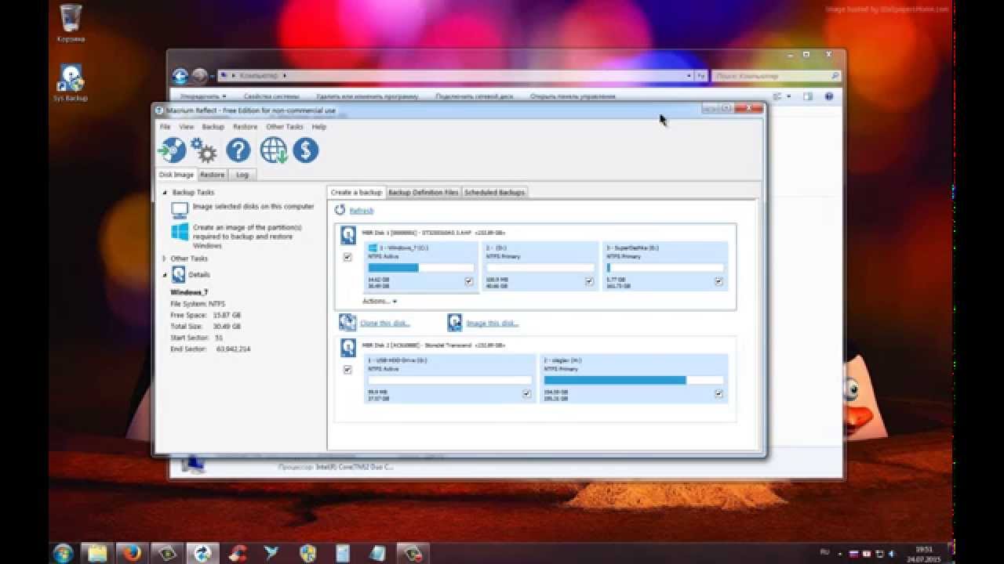Click the Macrium Reflect taskbar icon

point(202,553)
